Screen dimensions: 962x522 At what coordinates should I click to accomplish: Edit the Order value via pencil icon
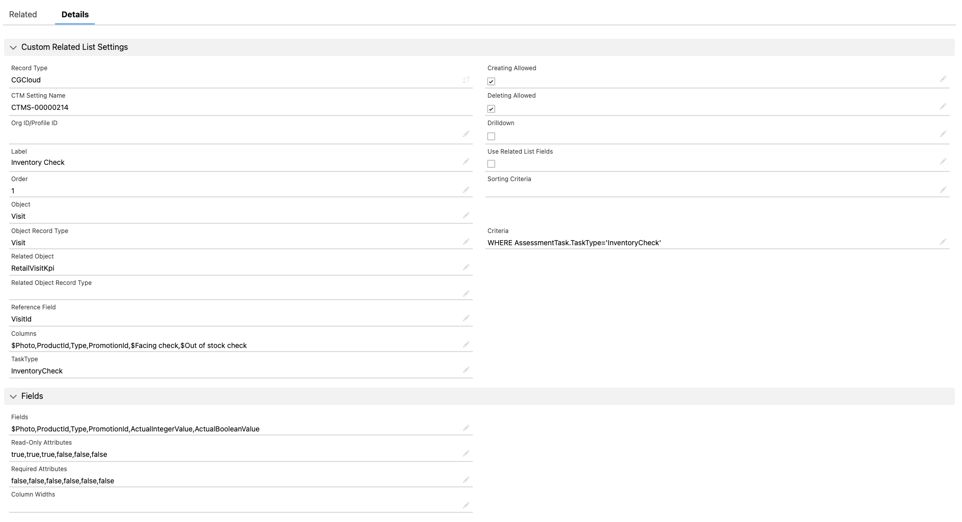[466, 189]
